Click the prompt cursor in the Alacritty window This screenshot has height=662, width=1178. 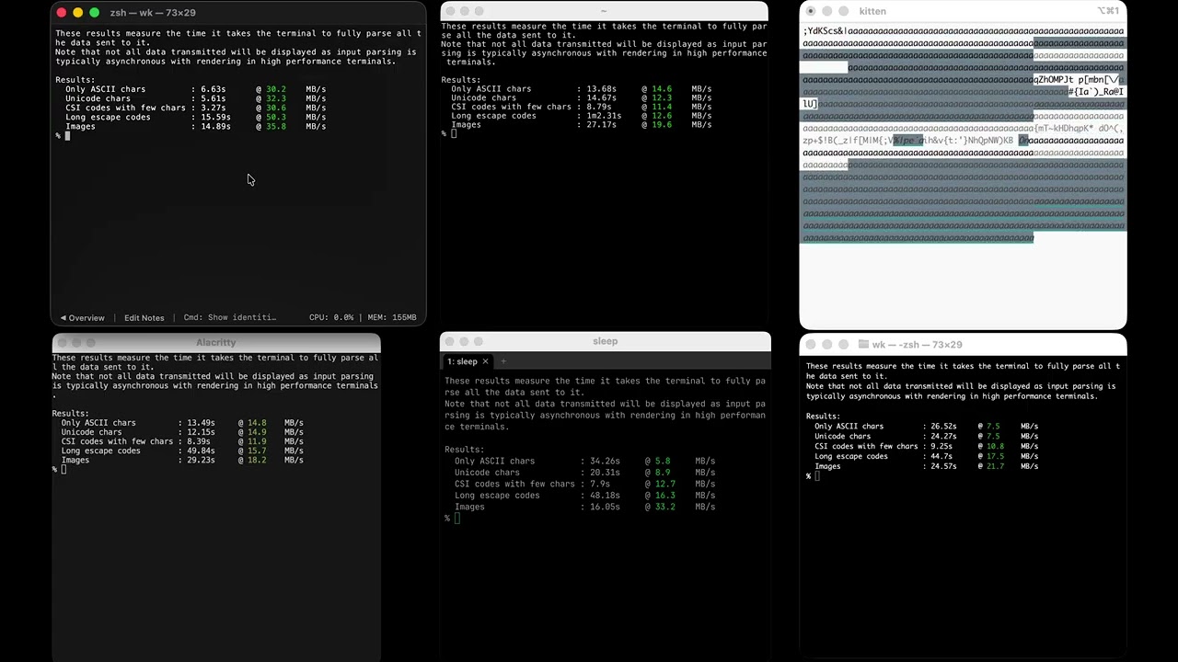click(64, 470)
